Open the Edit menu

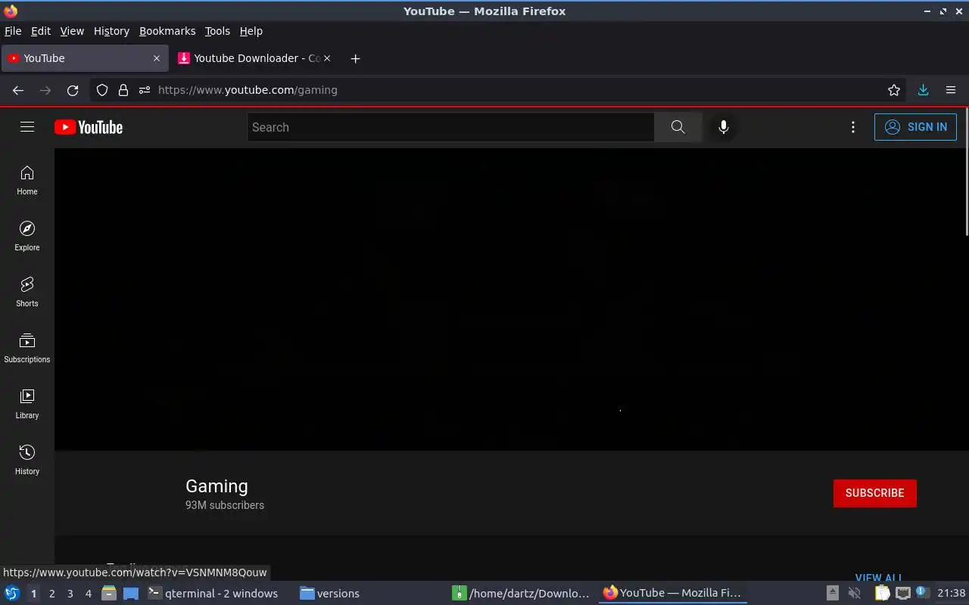[41, 31]
